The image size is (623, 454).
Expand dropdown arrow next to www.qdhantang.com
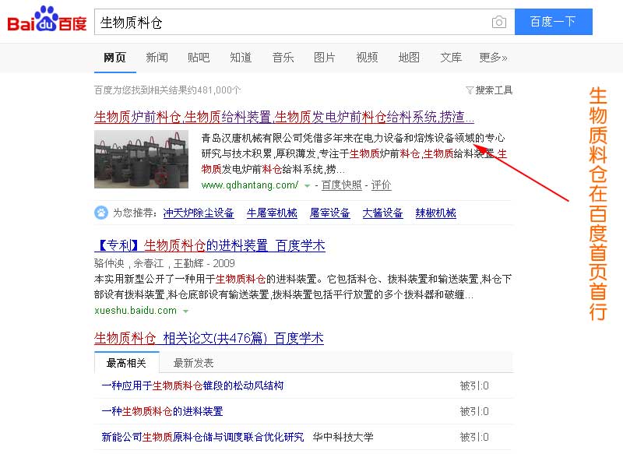coord(307,186)
